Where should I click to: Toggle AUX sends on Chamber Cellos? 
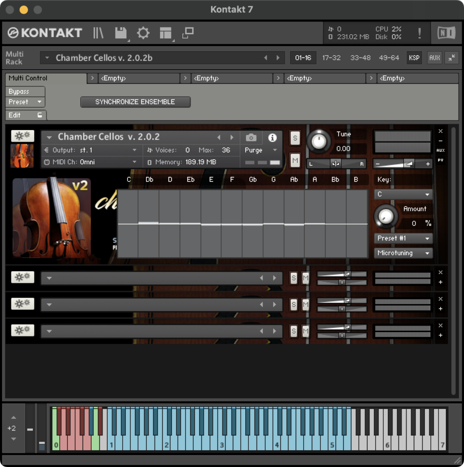coord(441,150)
